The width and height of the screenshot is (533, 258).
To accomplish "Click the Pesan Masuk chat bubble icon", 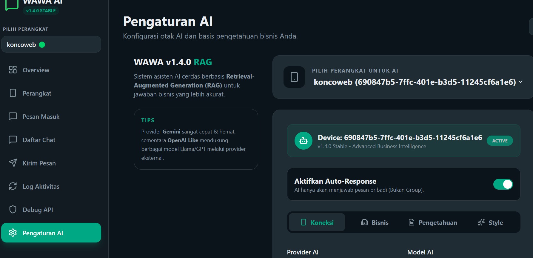I will [x=13, y=116].
